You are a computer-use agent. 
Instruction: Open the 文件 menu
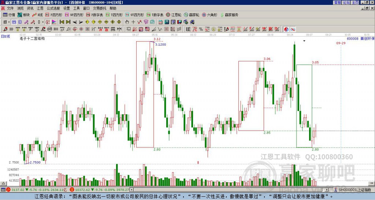point(10,8)
